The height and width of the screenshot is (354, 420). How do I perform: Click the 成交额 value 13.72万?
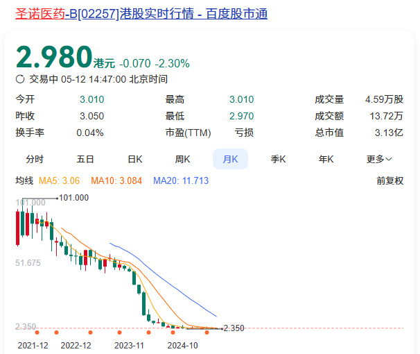(x=386, y=116)
